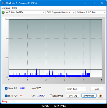Close the PlexTools window

pyautogui.click(x=102, y=3)
